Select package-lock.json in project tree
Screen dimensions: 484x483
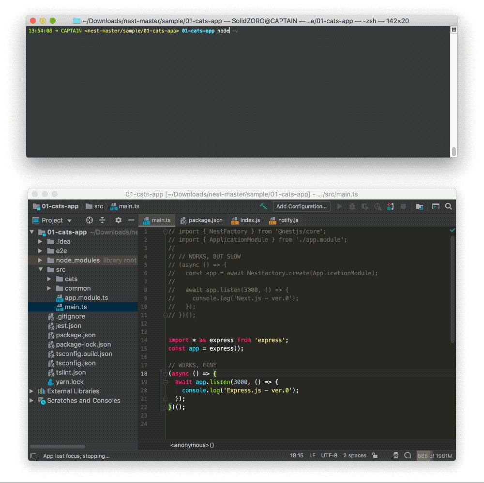coord(79,344)
